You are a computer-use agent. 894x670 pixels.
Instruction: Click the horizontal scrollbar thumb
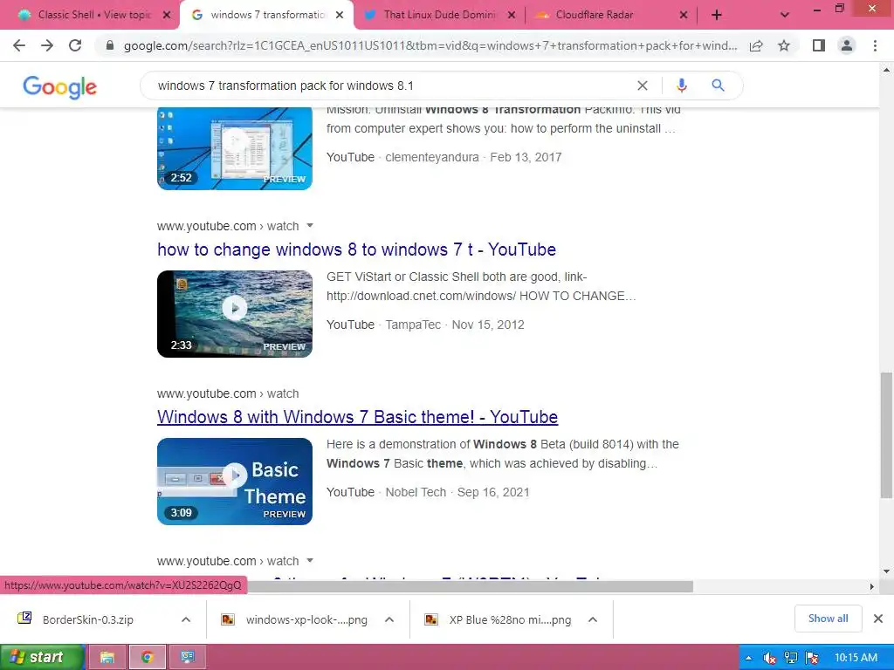471,585
